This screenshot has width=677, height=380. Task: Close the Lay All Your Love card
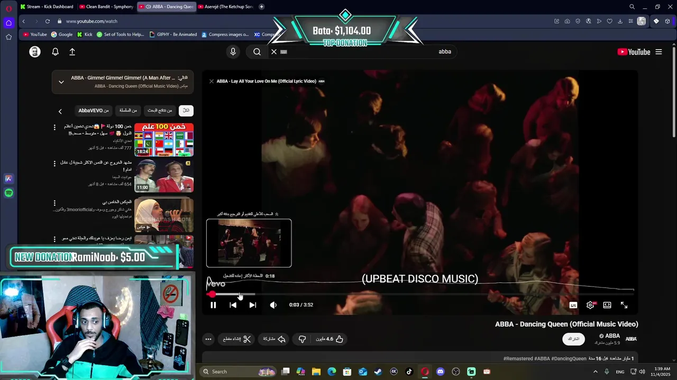(x=212, y=81)
